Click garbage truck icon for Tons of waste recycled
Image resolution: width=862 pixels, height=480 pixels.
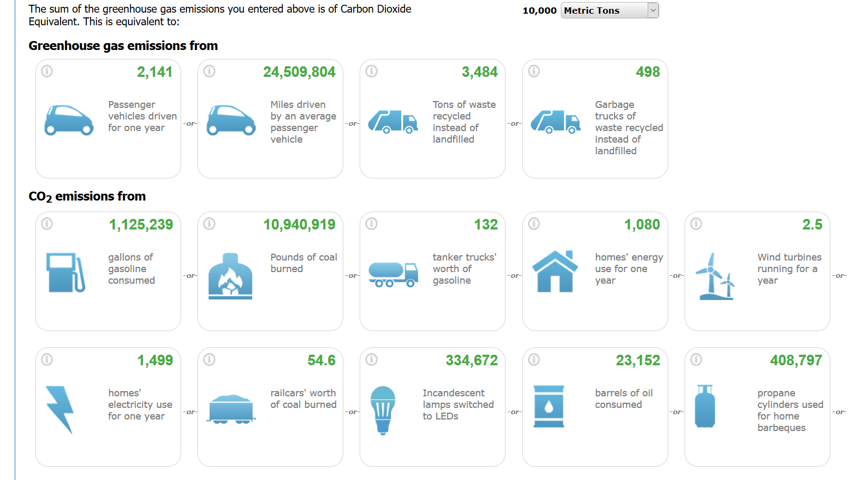[x=393, y=122]
